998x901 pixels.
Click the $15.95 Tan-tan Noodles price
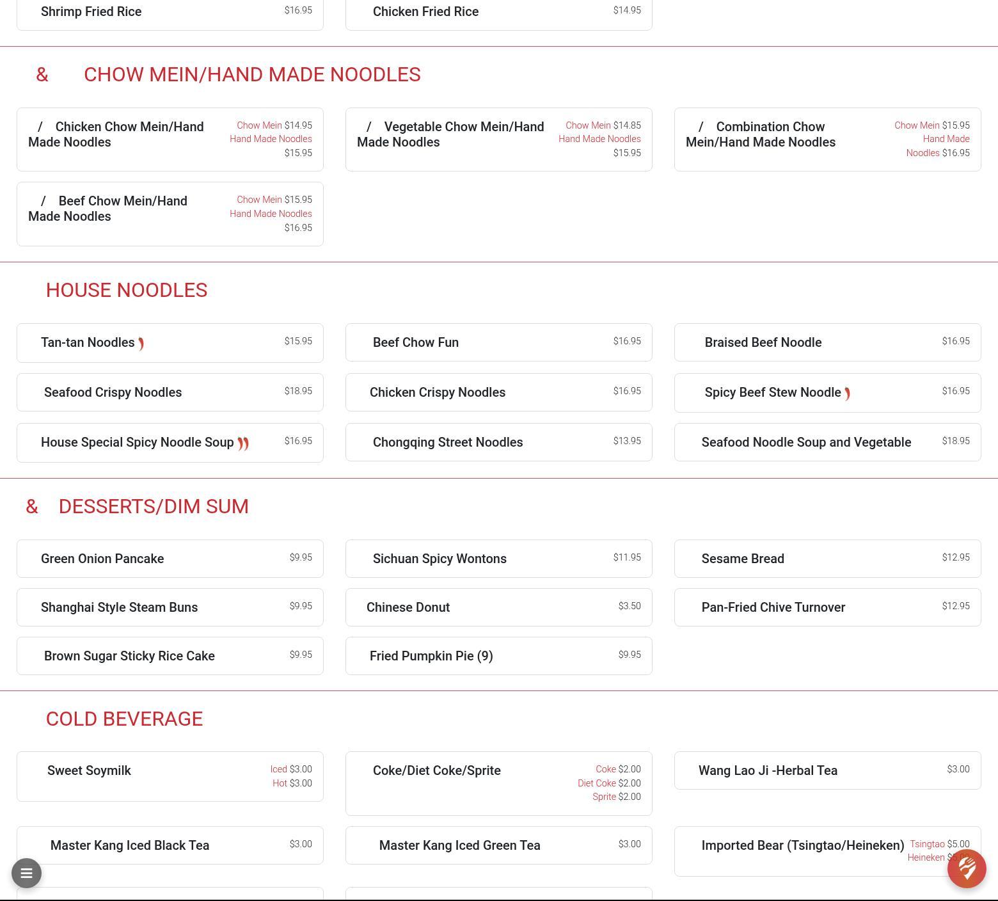298,341
